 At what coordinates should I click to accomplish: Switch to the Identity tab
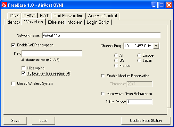point(13,22)
